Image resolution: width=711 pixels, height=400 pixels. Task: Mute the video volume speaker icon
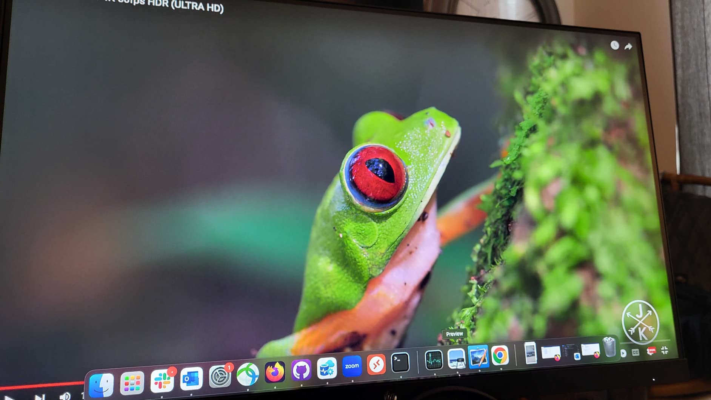pyautogui.click(x=65, y=396)
